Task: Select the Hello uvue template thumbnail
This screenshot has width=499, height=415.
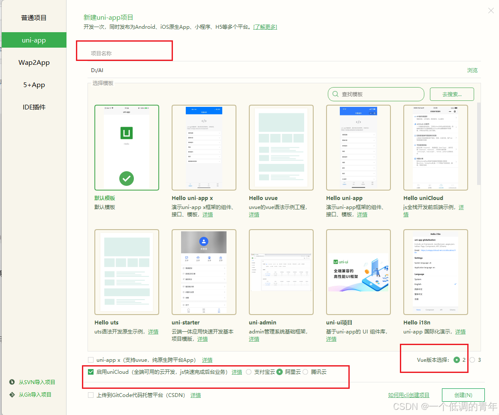Action: 281,148
